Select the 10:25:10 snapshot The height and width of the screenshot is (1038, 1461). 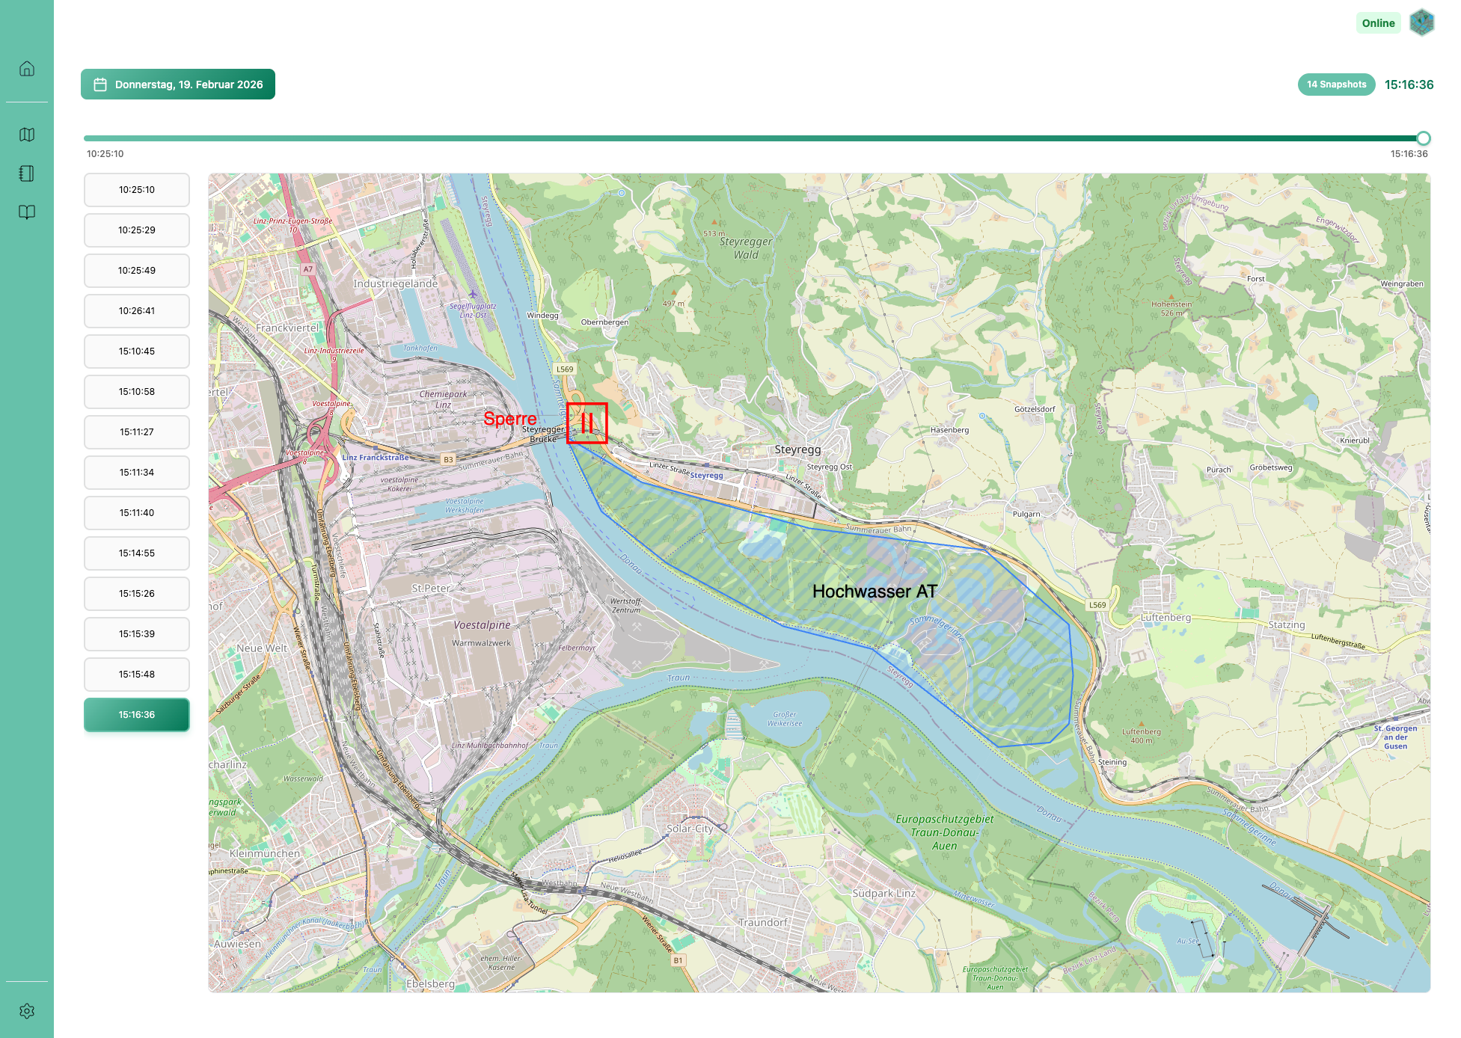point(137,190)
